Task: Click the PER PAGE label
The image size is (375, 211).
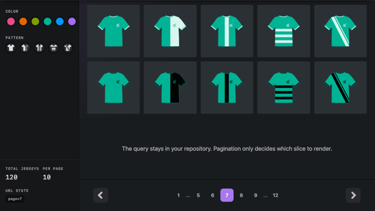Action: tap(53, 169)
